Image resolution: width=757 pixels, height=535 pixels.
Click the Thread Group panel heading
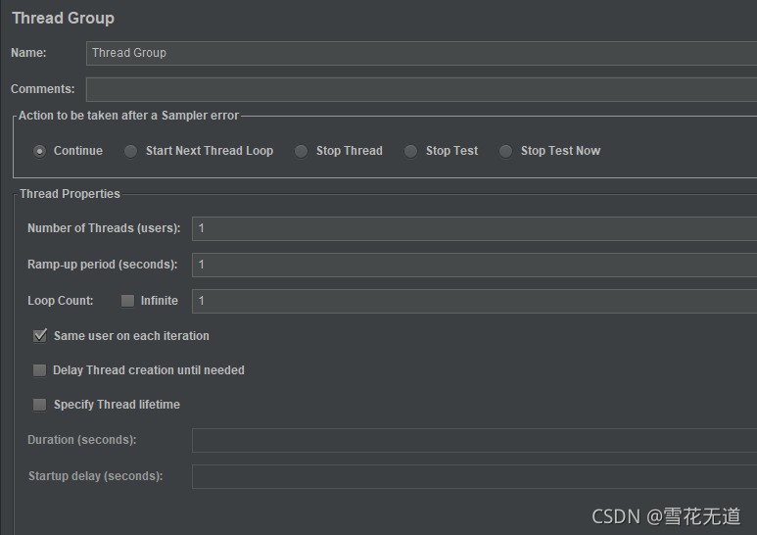click(x=64, y=19)
